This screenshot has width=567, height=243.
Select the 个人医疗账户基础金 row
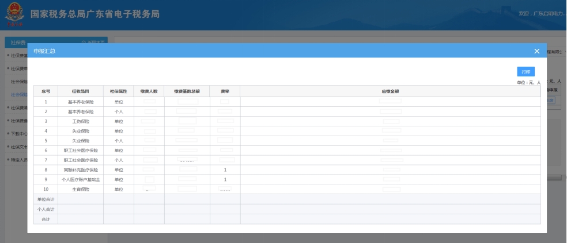coord(80,180)
